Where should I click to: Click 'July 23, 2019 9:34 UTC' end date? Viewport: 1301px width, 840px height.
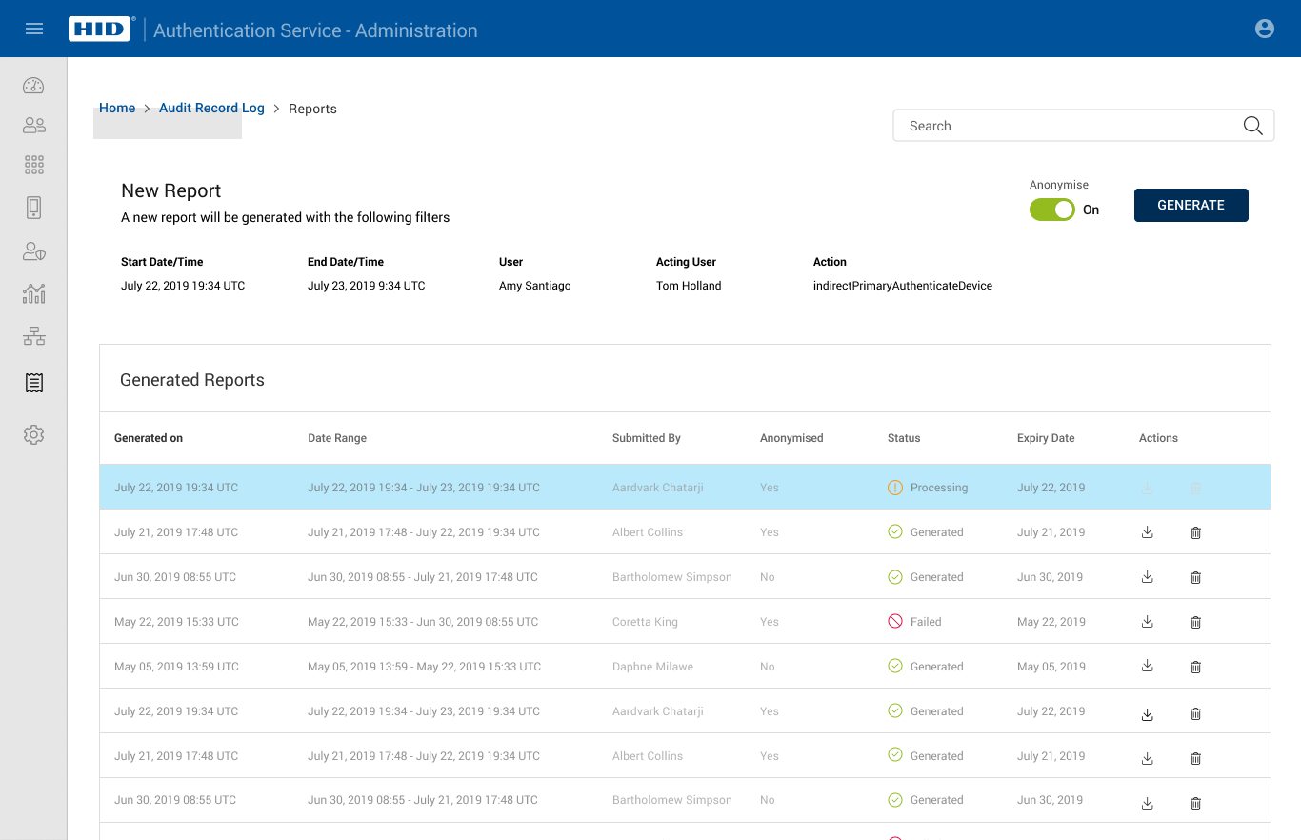367,286
